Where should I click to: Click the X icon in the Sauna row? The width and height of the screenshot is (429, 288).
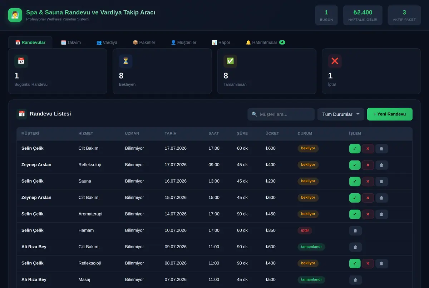(368, 182)
